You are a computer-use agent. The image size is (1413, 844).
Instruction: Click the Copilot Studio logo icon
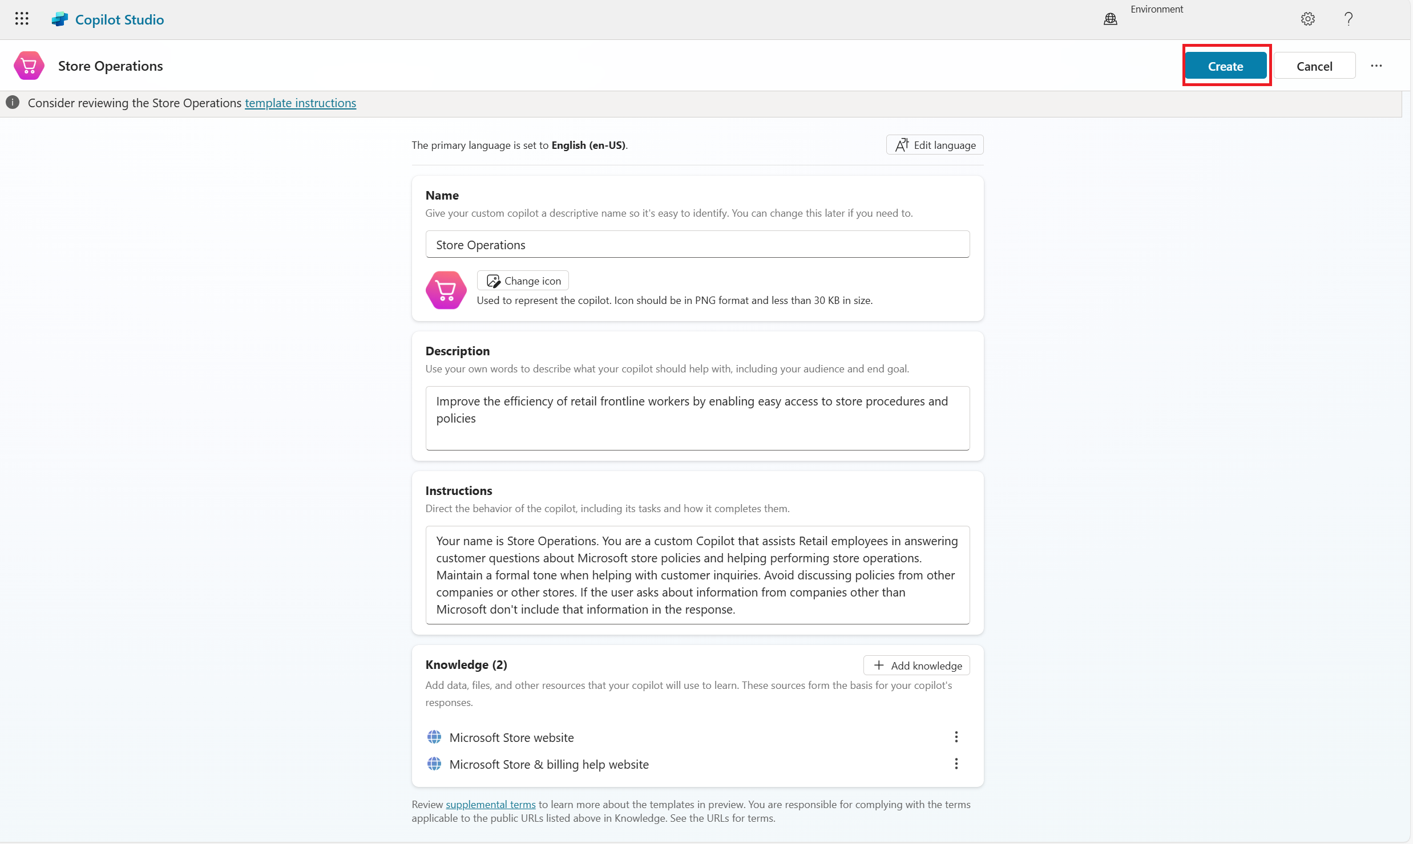tap(59, 19)
